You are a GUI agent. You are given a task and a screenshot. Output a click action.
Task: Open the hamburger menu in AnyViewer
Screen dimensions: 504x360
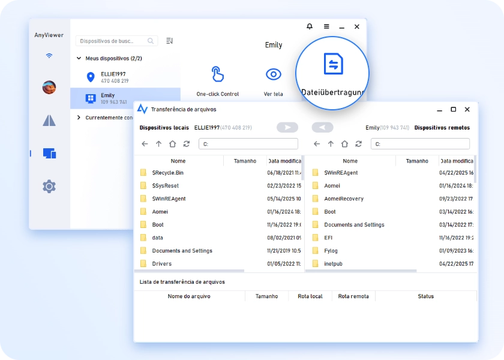pyautogui.click(x=326, y=27)
